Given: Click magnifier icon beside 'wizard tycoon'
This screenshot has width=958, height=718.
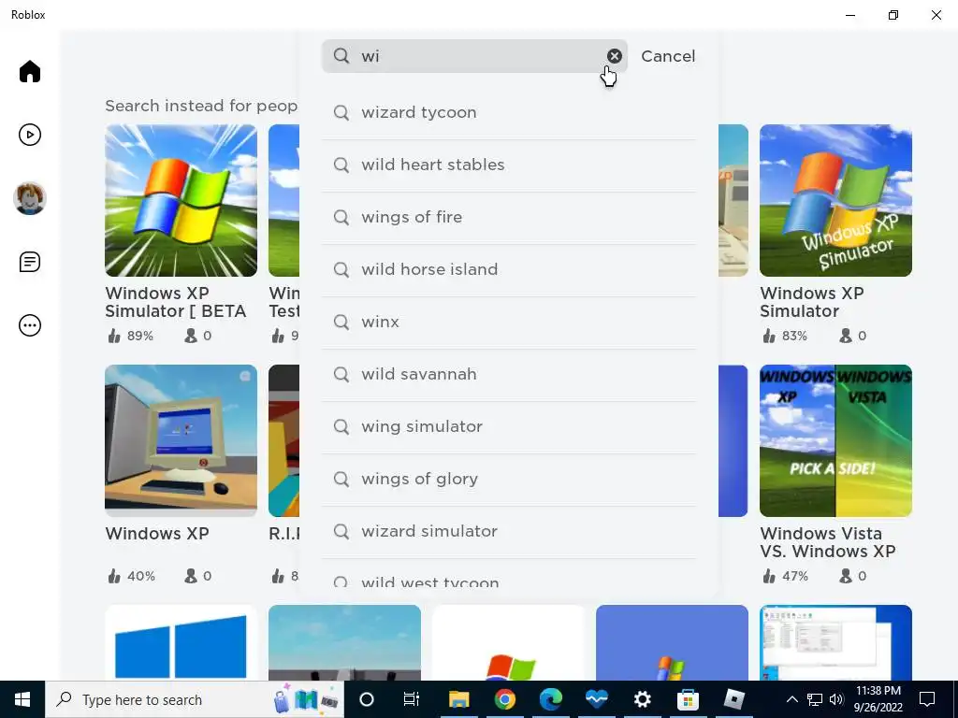Looking at the screenshot, I should point(341,113).
